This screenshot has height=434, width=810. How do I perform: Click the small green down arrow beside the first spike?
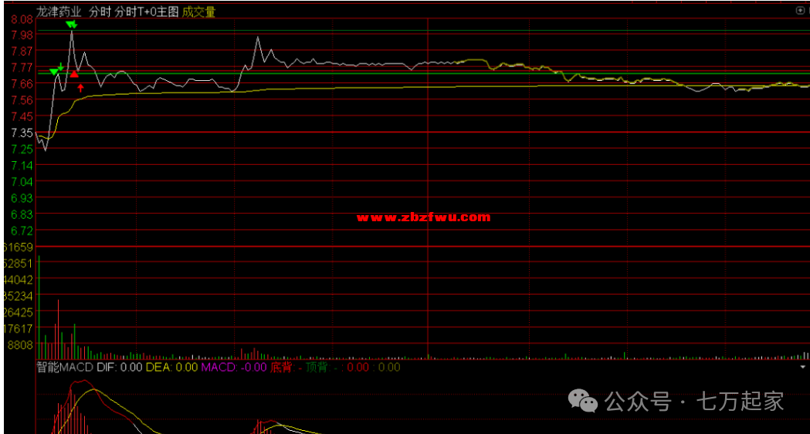(x=61, y=66)
